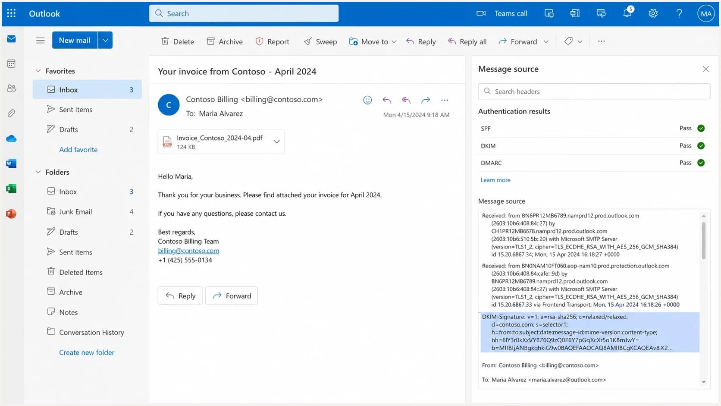
Task: Open toolbar overflow ellipsis menu
Action: coord(602,41)
